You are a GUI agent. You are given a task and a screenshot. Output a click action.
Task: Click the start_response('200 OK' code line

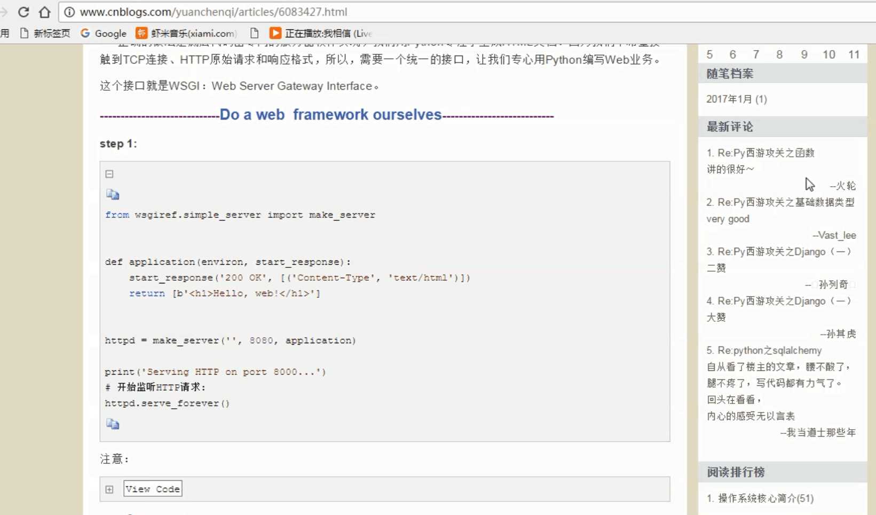[299, 278]
